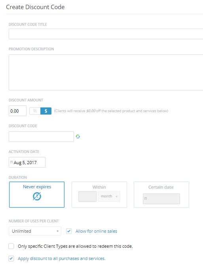
Task: Click Apply discount to all purchases text
Action: 62,258
